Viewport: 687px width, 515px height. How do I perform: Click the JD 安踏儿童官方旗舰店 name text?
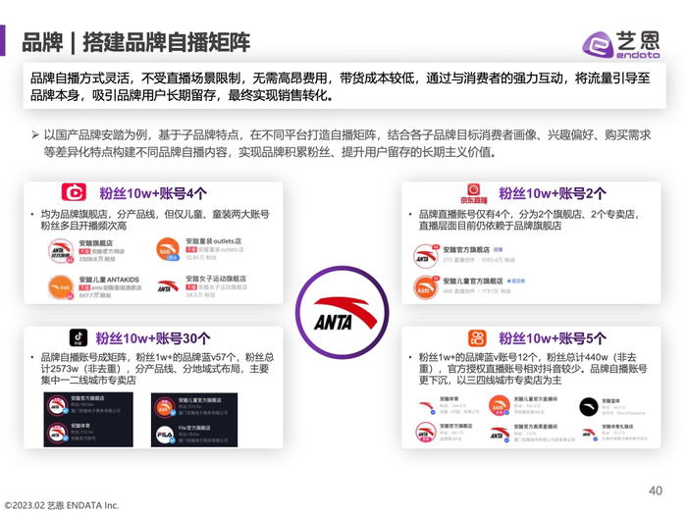(472, 282)
